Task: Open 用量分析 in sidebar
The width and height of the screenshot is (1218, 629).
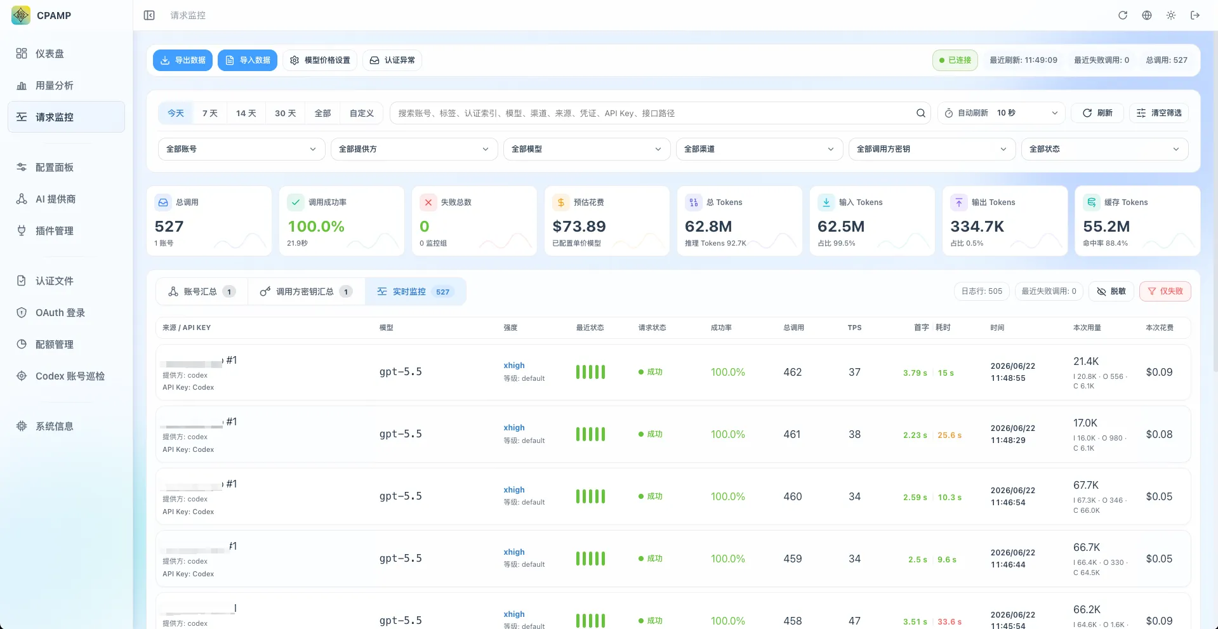Action: point(66,85)
